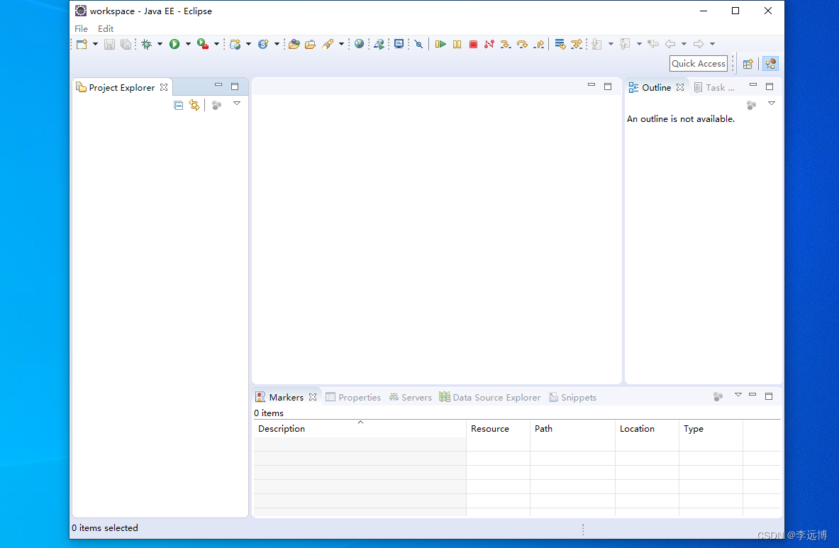Viewport: 839px width, 548px height.
Task: Click inside the Quick Access field
Action: [x=698, y=63]
